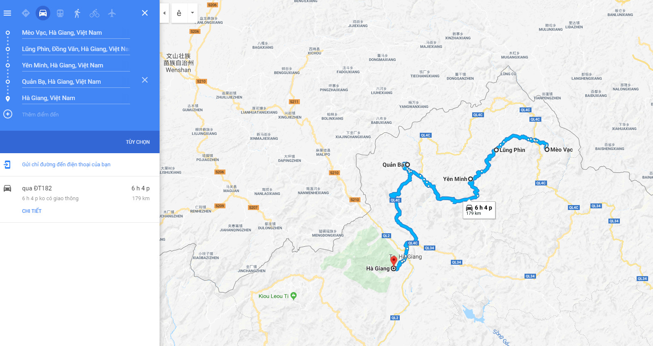
Task: Open CHI TIẾT route details
Action: 32,211
